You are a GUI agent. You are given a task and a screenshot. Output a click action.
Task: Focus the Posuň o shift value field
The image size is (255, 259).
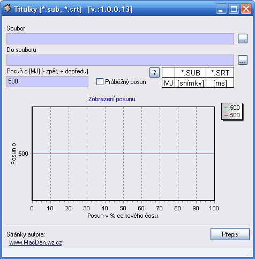(47, 81)
